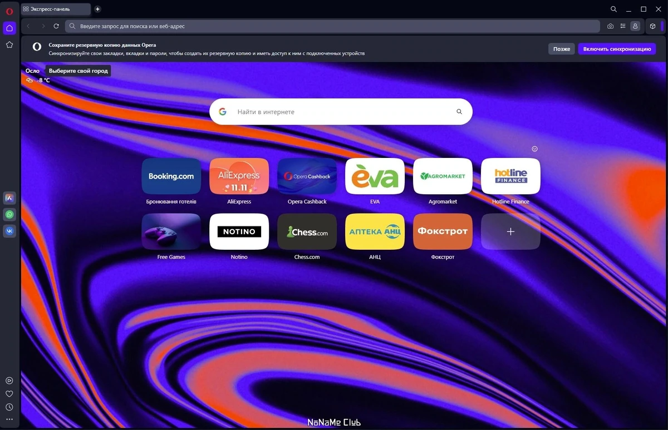Open the bookmarks star in sidebar
This screenshot has height=430, width=668.
point(9,45)
